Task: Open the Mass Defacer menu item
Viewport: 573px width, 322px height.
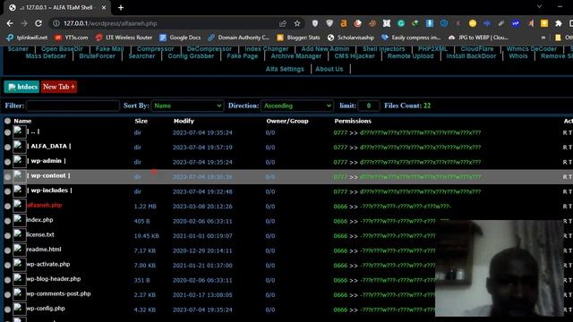Action: pyautogui.click(x=46, y=56)
